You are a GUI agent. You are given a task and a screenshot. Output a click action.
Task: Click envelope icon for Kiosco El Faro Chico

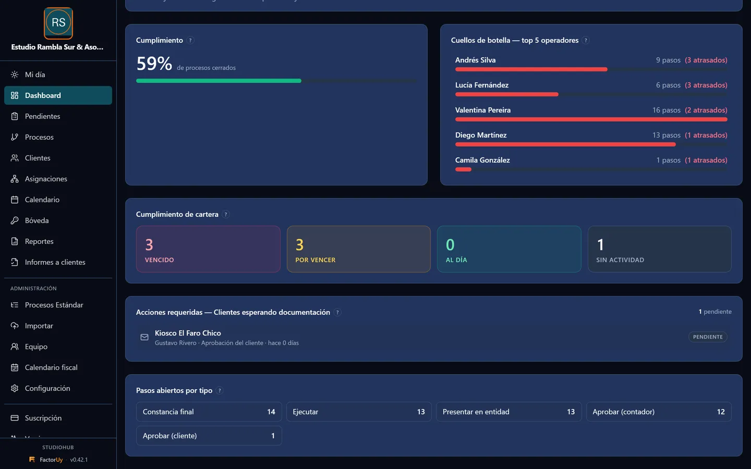tap(144, 337)
